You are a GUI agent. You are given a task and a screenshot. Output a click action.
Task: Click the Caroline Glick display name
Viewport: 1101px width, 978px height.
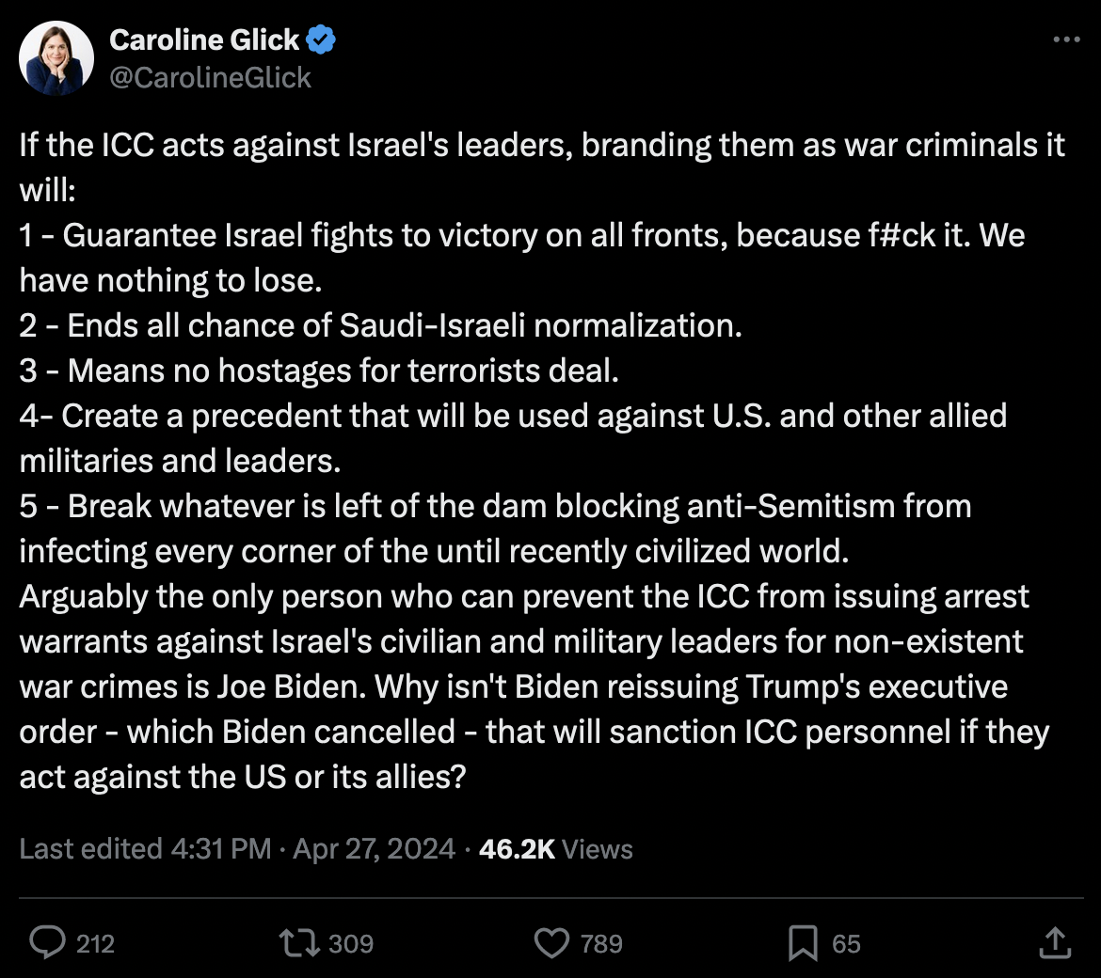(204, 40)
